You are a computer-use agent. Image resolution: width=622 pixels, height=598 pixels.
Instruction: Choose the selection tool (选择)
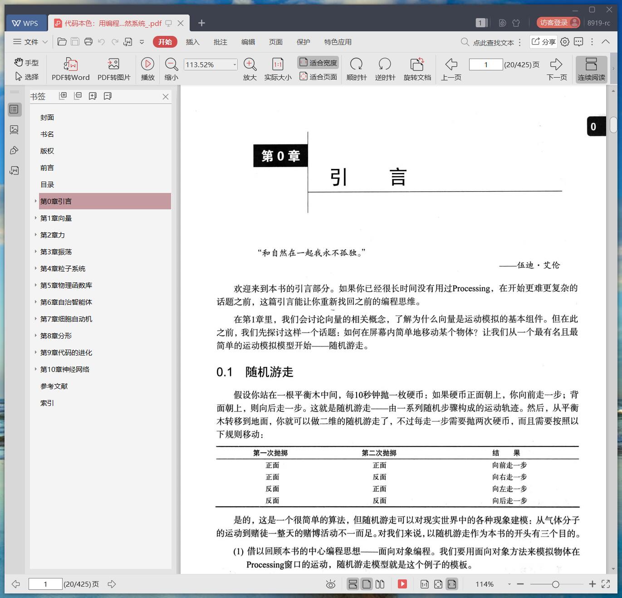pos(26,77)
